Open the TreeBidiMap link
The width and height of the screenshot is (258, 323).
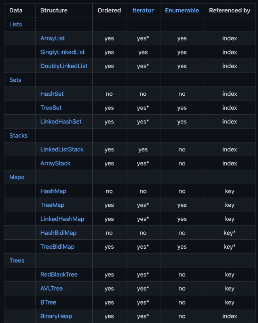(57, 247)
